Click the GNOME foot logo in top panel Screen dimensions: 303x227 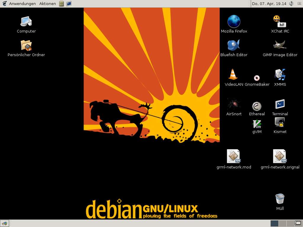click(x=4, y=4)
